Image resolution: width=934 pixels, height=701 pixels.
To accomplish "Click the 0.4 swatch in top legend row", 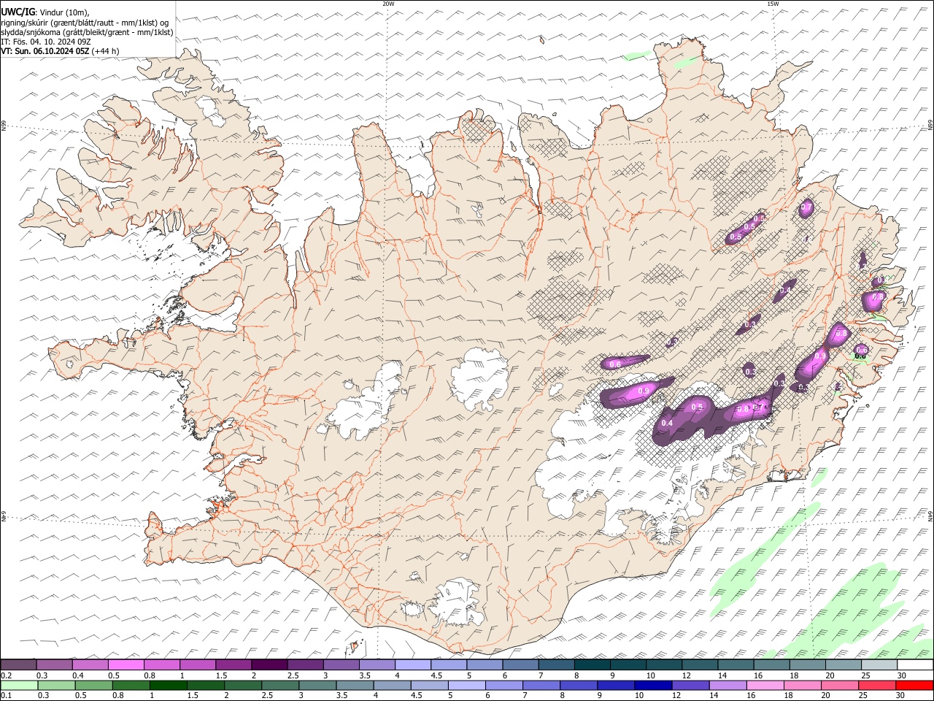I will [90, 664].
